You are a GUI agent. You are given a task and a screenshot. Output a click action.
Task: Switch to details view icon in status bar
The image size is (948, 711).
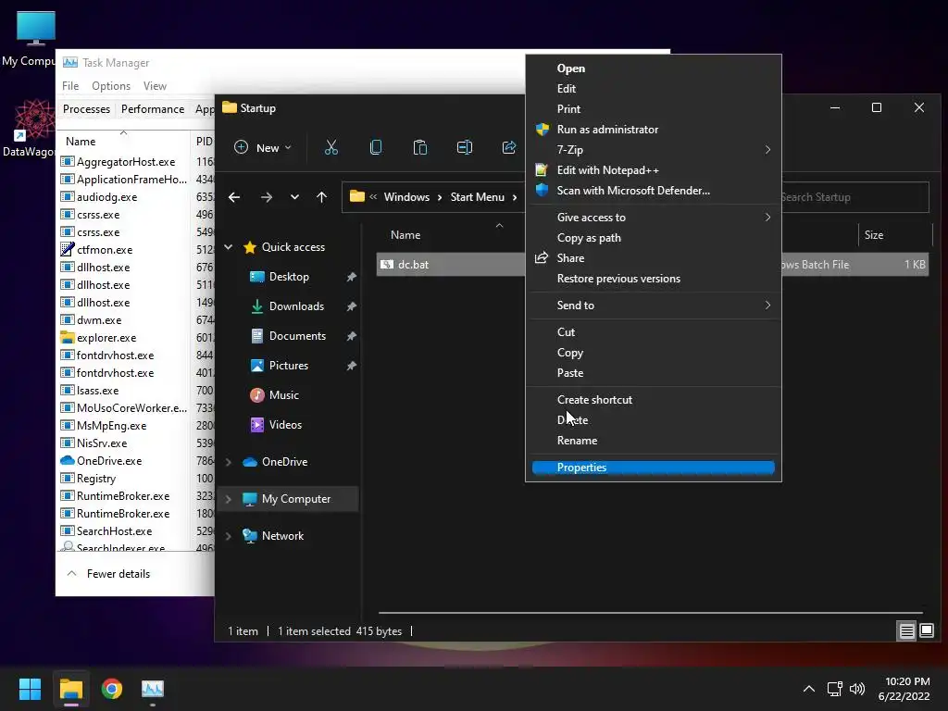[x=907, y=631]
